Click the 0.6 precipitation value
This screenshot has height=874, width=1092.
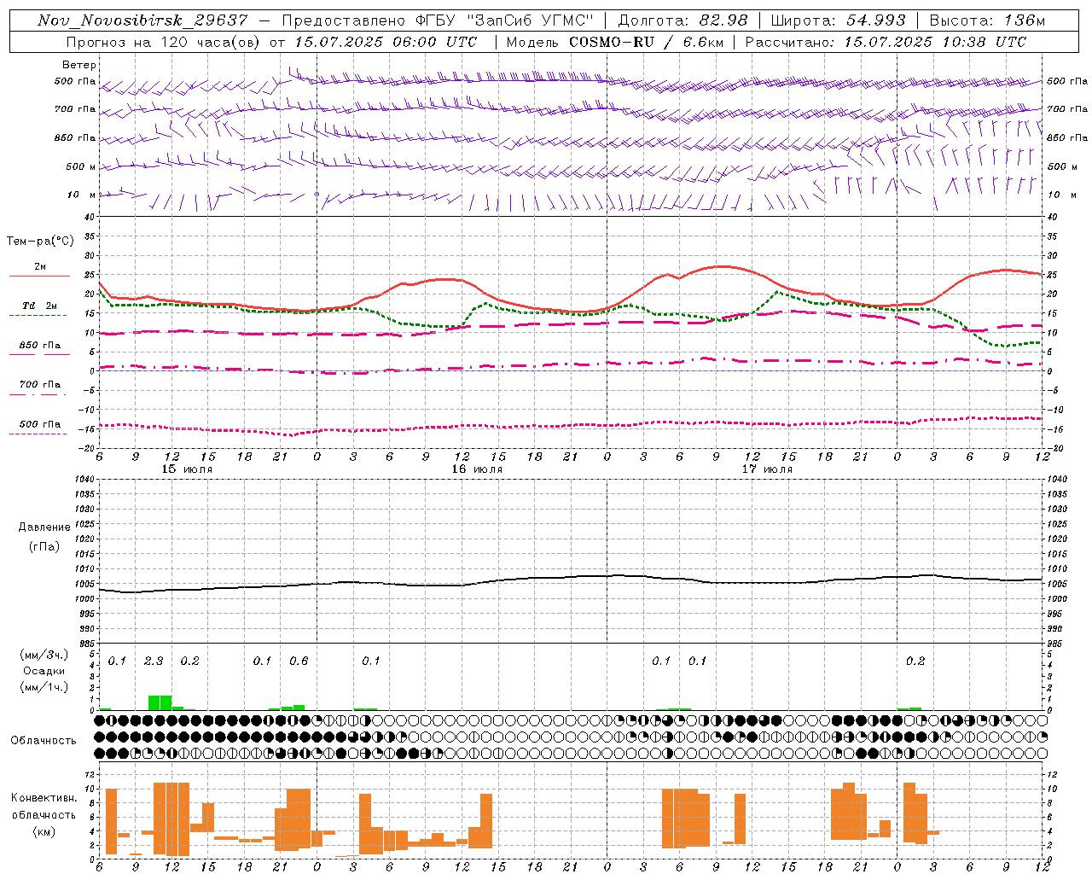[299, 661]
